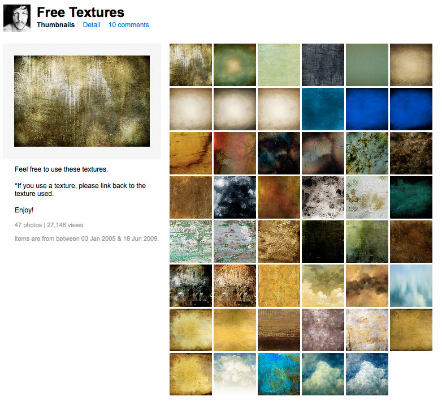Image resolution: width=442 pixels, height=405 pixels.
Task: Open the 10 comments link
Action: point(129,25)
